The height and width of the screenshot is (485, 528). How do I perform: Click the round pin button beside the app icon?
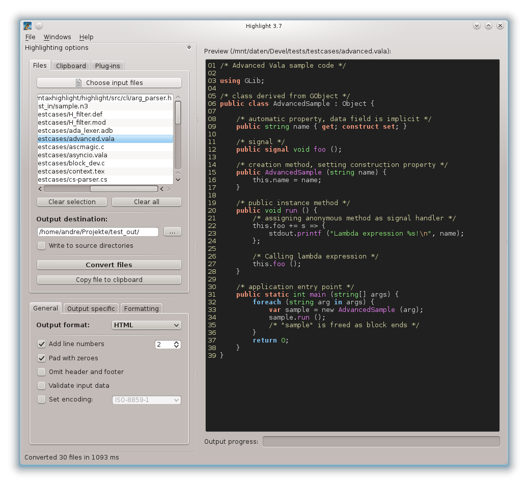pyautogui.click(x=39, y=26)
